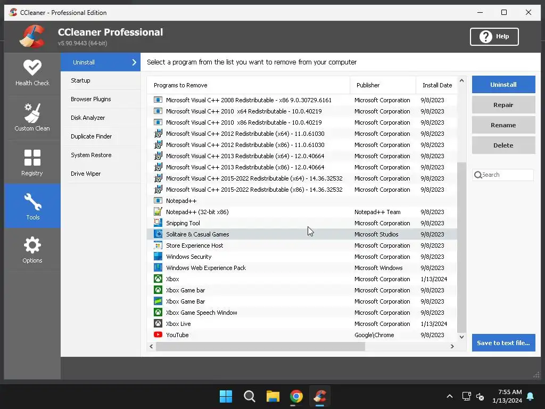Viewport: 545px width, 409px height.
Task: Sort by Programs to Remove column
Action: pos(248,85)
